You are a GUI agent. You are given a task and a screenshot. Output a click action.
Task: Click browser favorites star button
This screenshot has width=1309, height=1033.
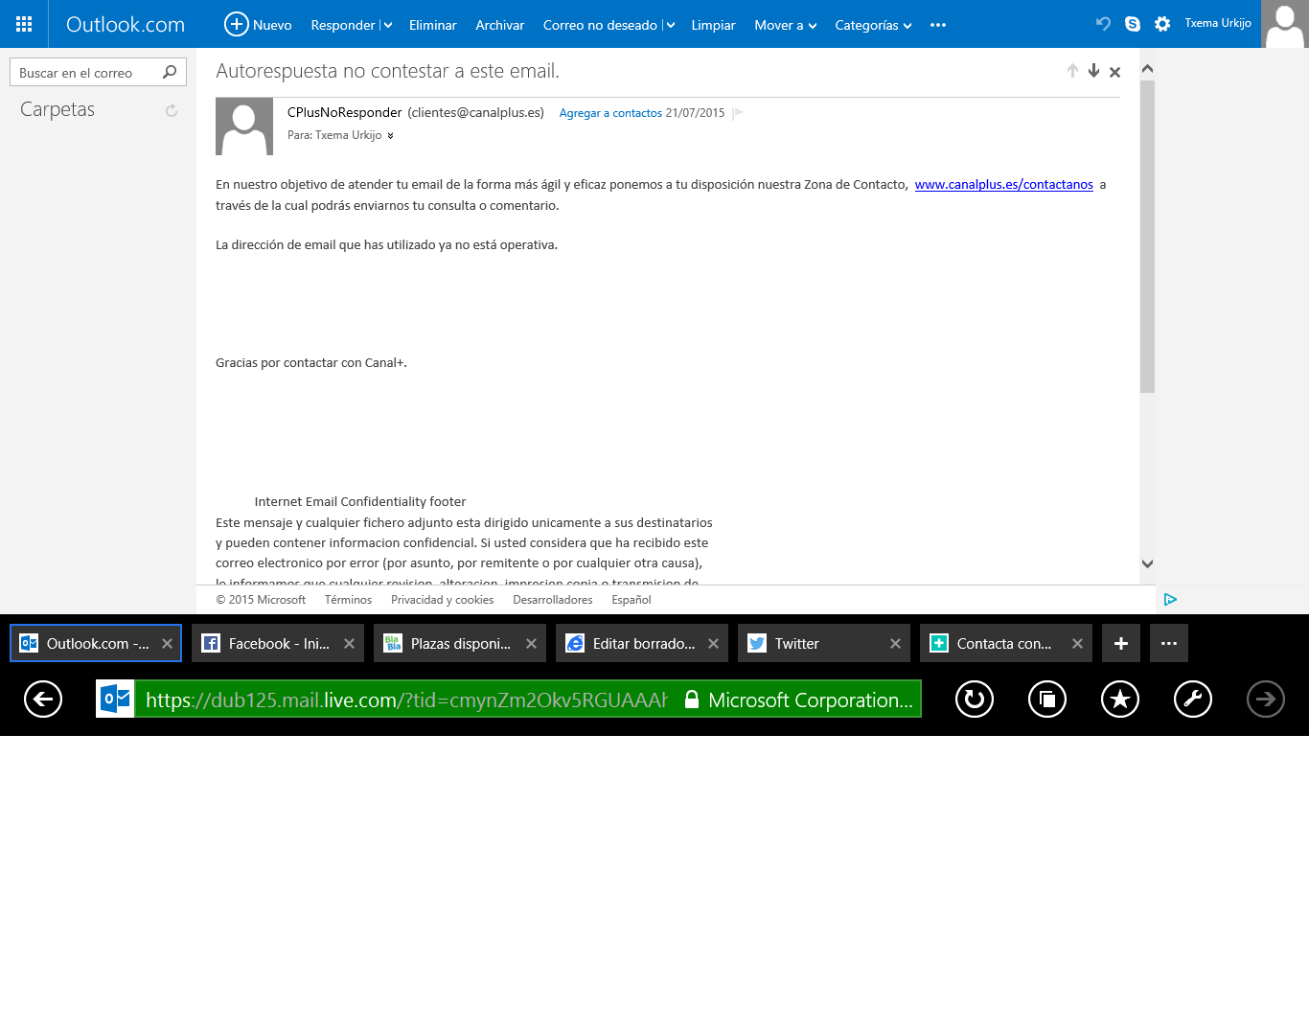tap(1119, 700)
